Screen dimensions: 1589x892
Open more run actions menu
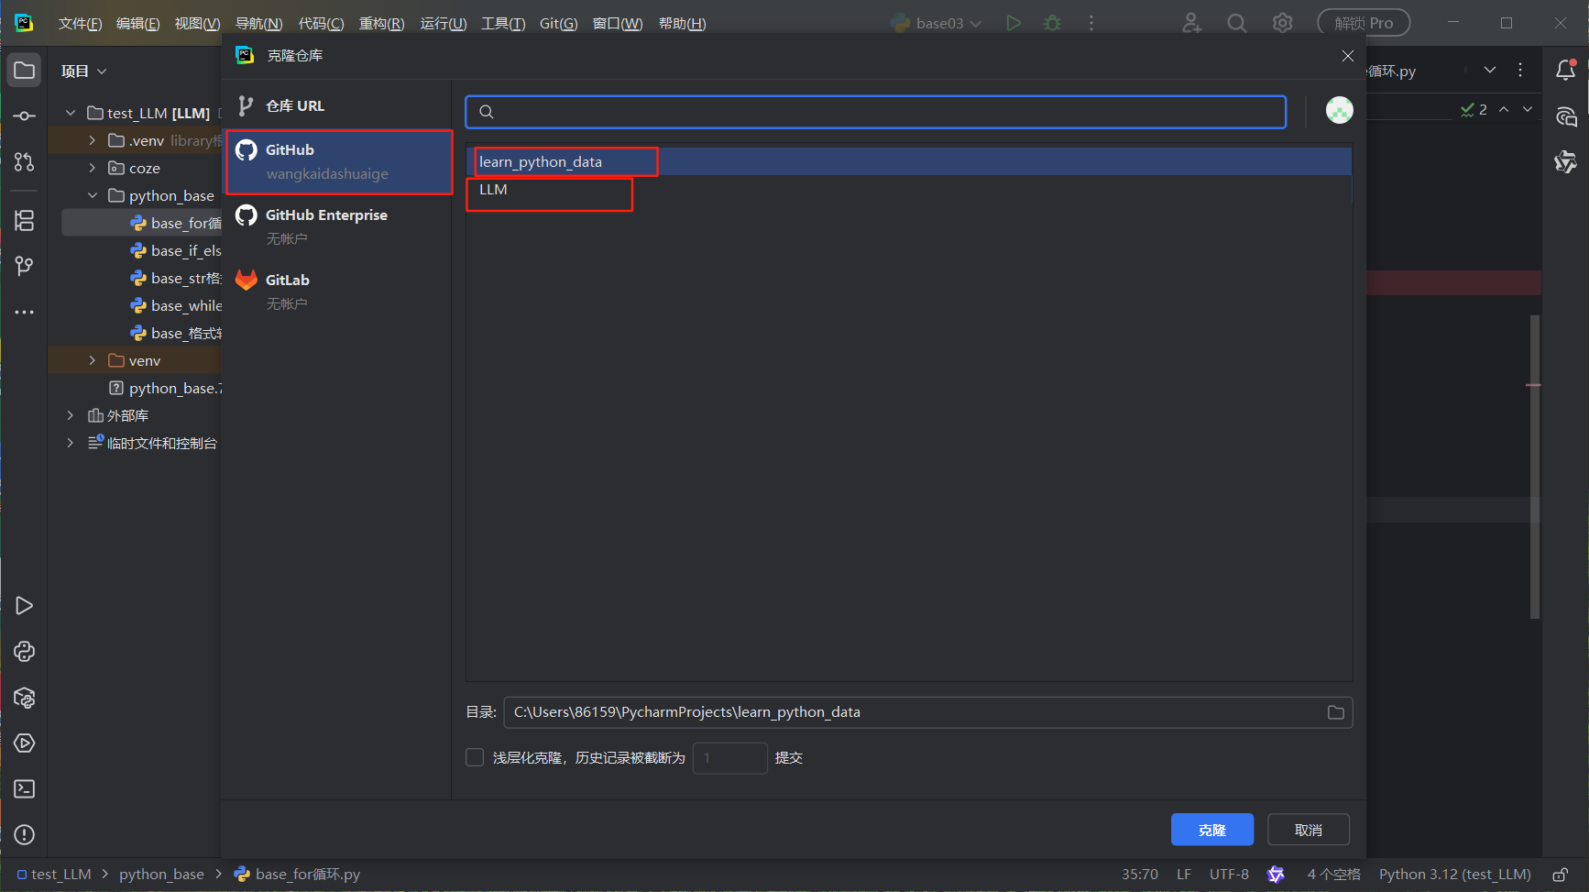pos(1091,23)
